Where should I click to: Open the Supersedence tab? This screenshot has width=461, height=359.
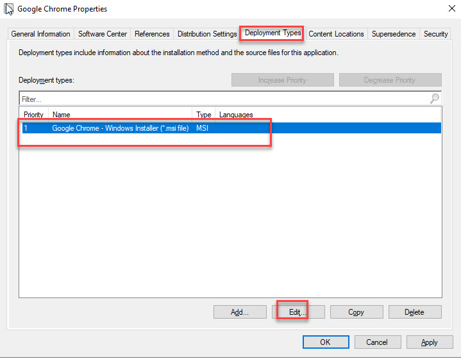click(394, 34)
